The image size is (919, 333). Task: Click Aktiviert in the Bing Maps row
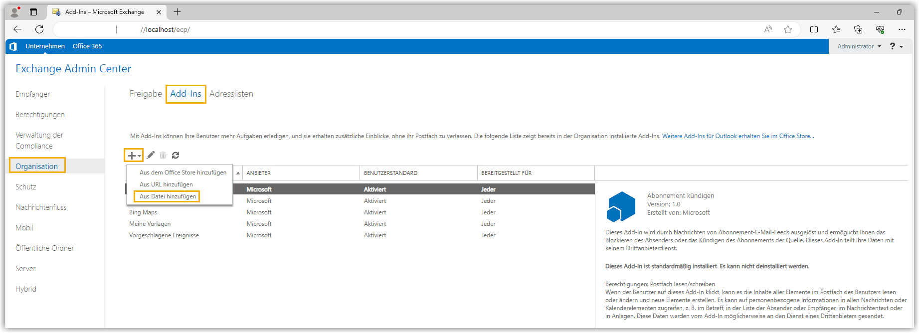[375, 212]
